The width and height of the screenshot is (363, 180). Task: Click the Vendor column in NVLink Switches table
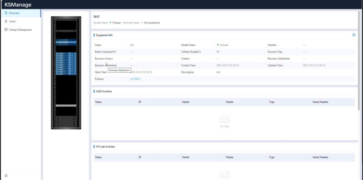[230, 157]
